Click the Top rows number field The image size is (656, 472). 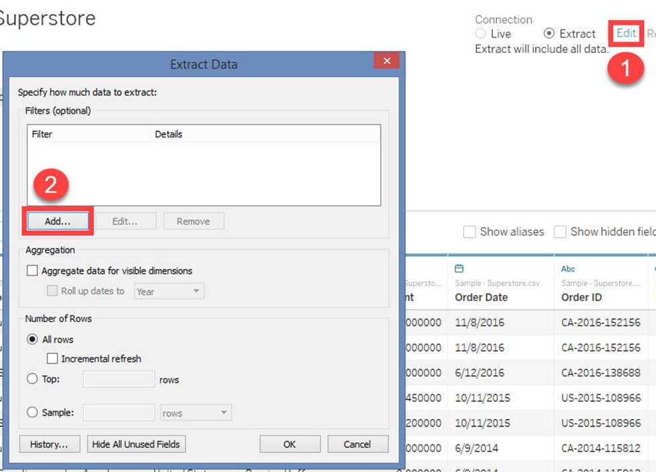119,379
